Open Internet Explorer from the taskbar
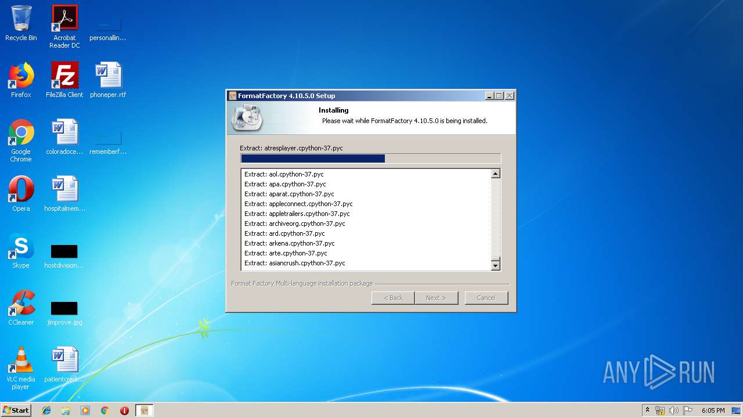The width and height of the screenshot is (743, 418). 46,410
